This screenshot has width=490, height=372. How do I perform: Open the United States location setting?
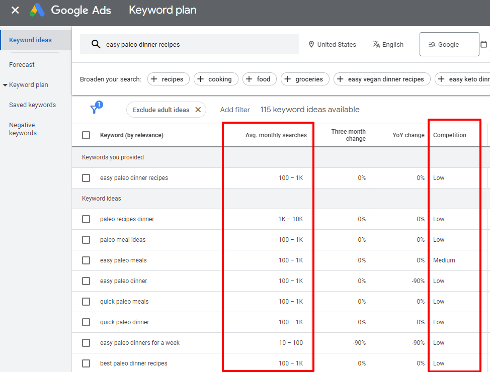pyautogui.click(x=332, y=44)
